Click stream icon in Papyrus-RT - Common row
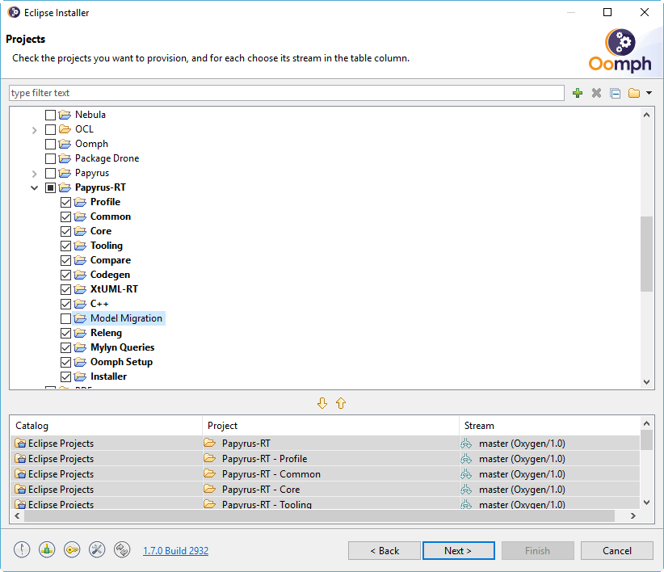This screenshot has width=664, height=572. coord(466,474)
